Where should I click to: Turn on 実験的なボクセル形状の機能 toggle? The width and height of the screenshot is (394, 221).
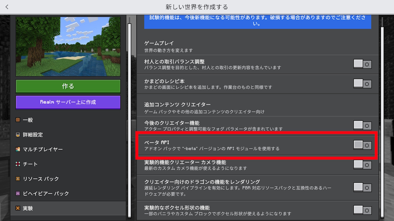click(362, 210)
